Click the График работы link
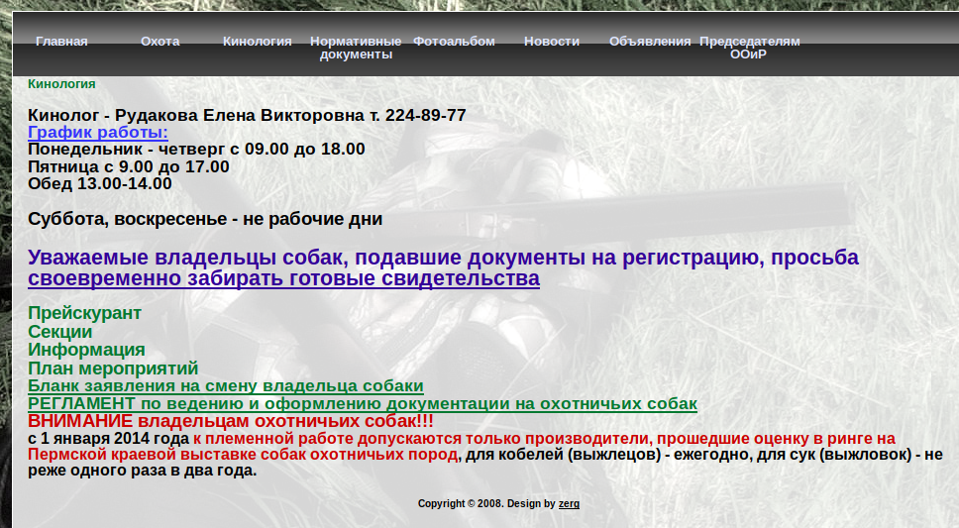 (98, 132)
